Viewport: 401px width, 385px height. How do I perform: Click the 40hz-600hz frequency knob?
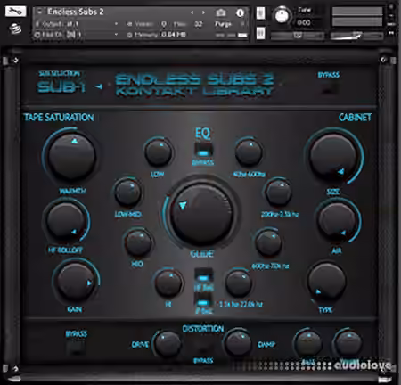(x=249, y=152)
